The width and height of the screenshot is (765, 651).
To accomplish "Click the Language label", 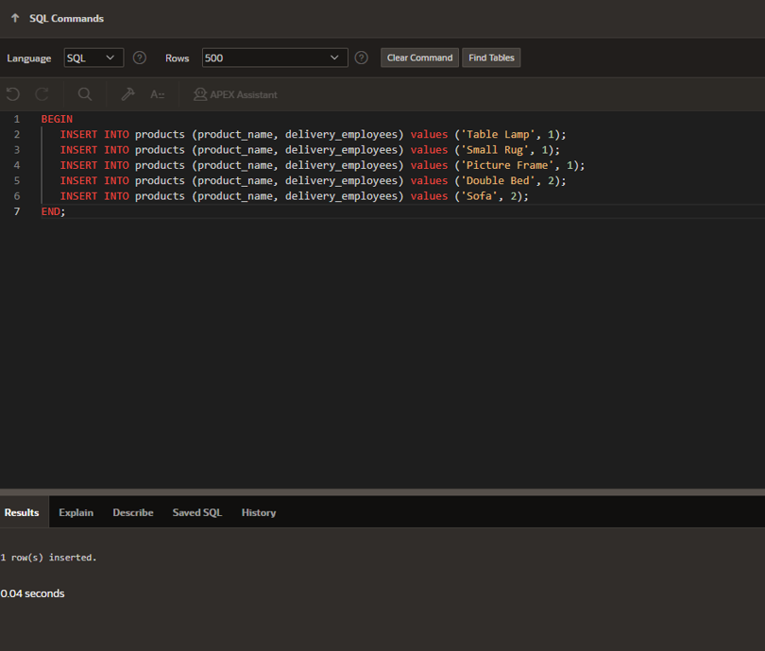I will [28, 58].
